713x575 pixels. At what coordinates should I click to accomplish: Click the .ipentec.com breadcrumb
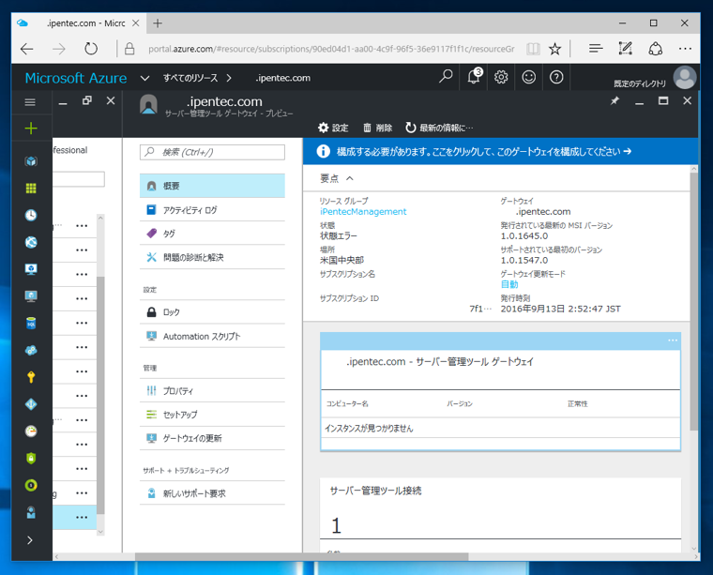tap(282, 78)
